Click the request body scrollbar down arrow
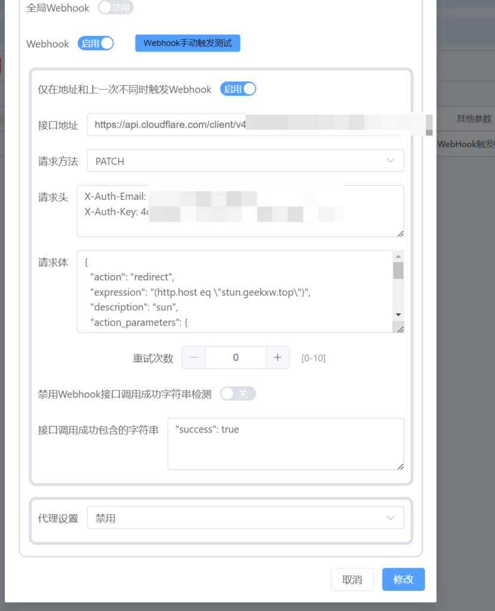 pyautogui.click(x=398, y=314)
